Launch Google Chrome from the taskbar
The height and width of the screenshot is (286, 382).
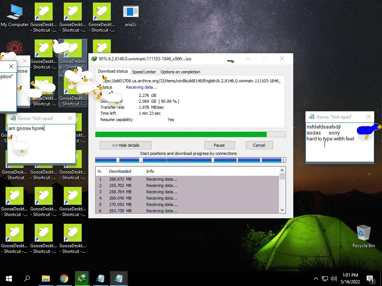(64, 279)
